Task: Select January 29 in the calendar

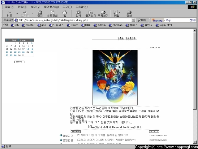Action: click(15, 55)
